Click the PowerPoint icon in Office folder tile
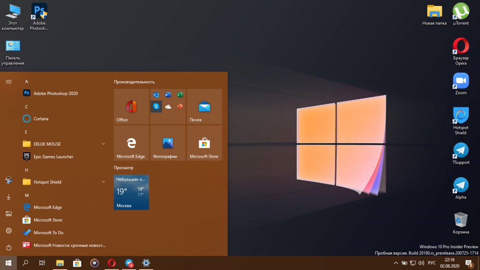The width and height of the screenshot is (480, 270). (180, 107)
